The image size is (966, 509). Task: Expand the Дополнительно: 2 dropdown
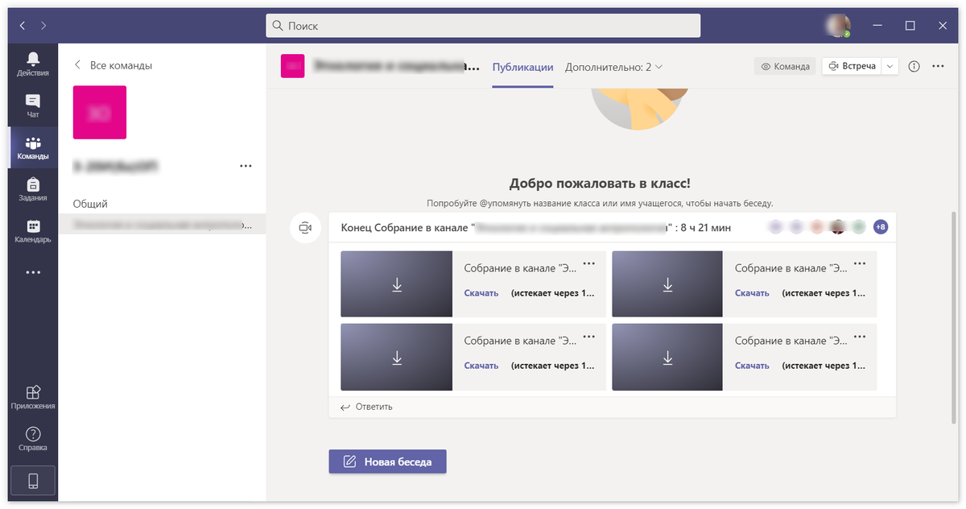click(613, 67)
